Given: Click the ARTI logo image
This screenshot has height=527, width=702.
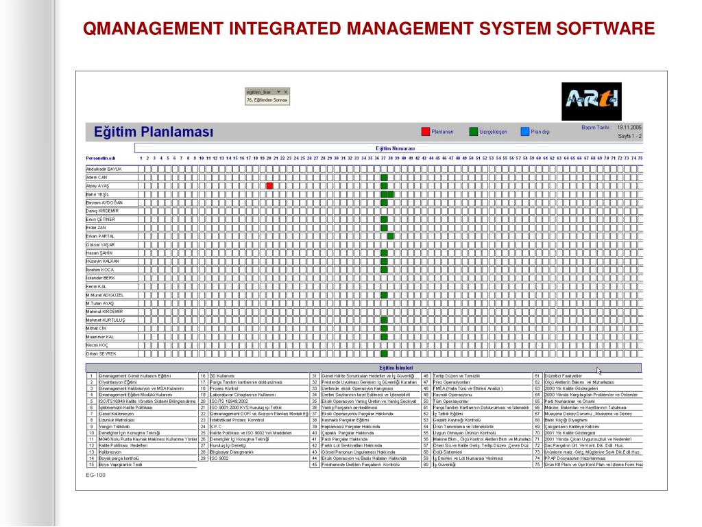Looking at the screenshot, I should tap(592, 102).
